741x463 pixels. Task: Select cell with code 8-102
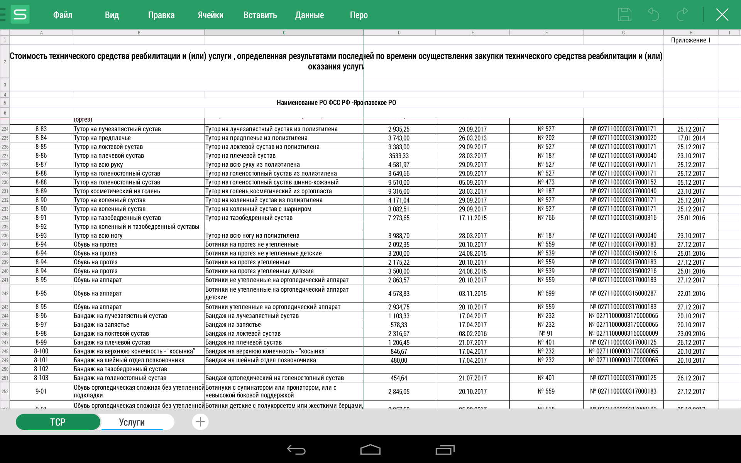[41, 369]
